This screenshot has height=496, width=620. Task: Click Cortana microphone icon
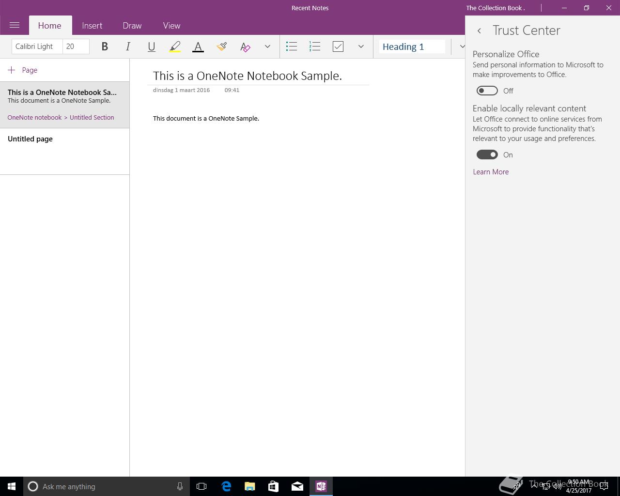180,486
